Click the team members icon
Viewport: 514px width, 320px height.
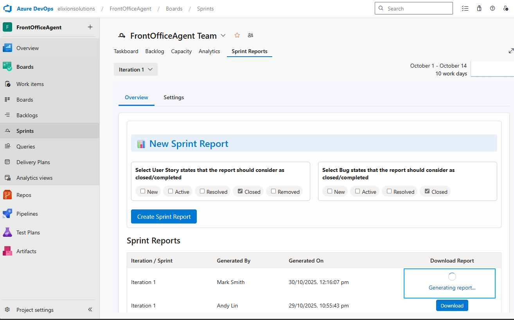250,36
